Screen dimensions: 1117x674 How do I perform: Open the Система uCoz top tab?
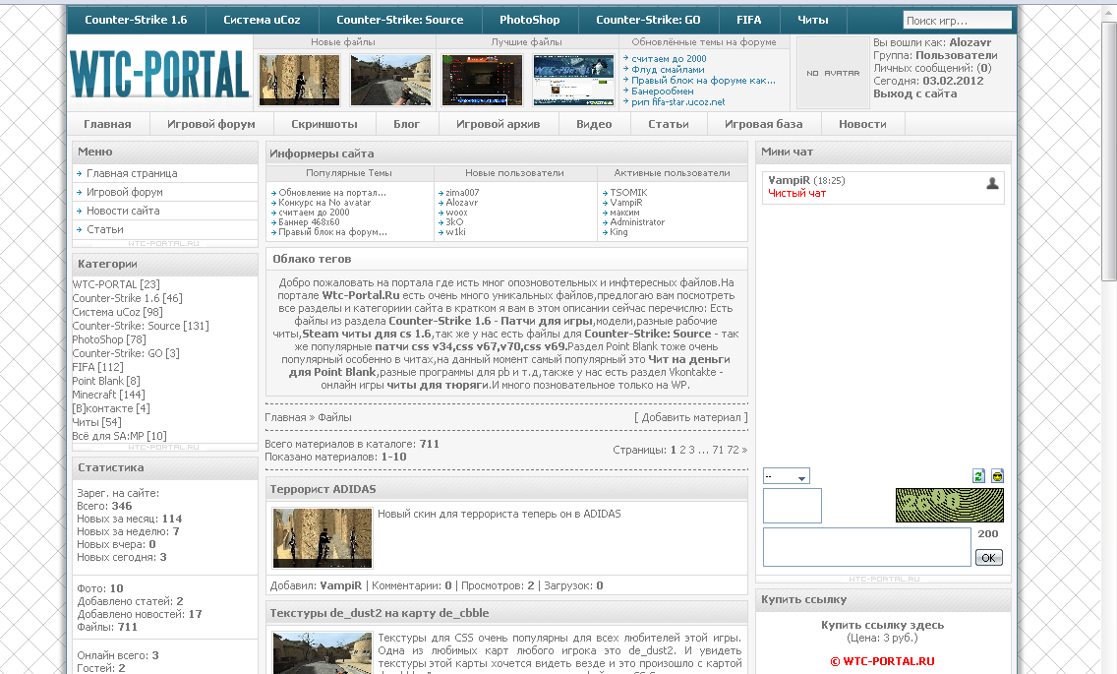pyautogui.click(x=262, y=20)
